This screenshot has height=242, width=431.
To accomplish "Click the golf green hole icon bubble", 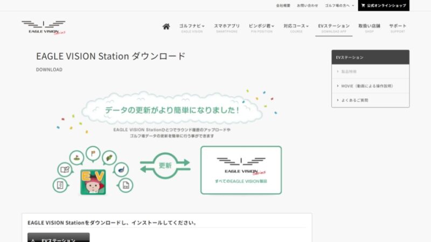I will tap(77, 158).
